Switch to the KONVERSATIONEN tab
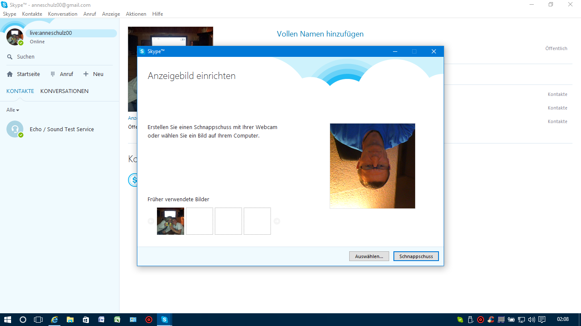581x326 pixels. click(65, 91)
